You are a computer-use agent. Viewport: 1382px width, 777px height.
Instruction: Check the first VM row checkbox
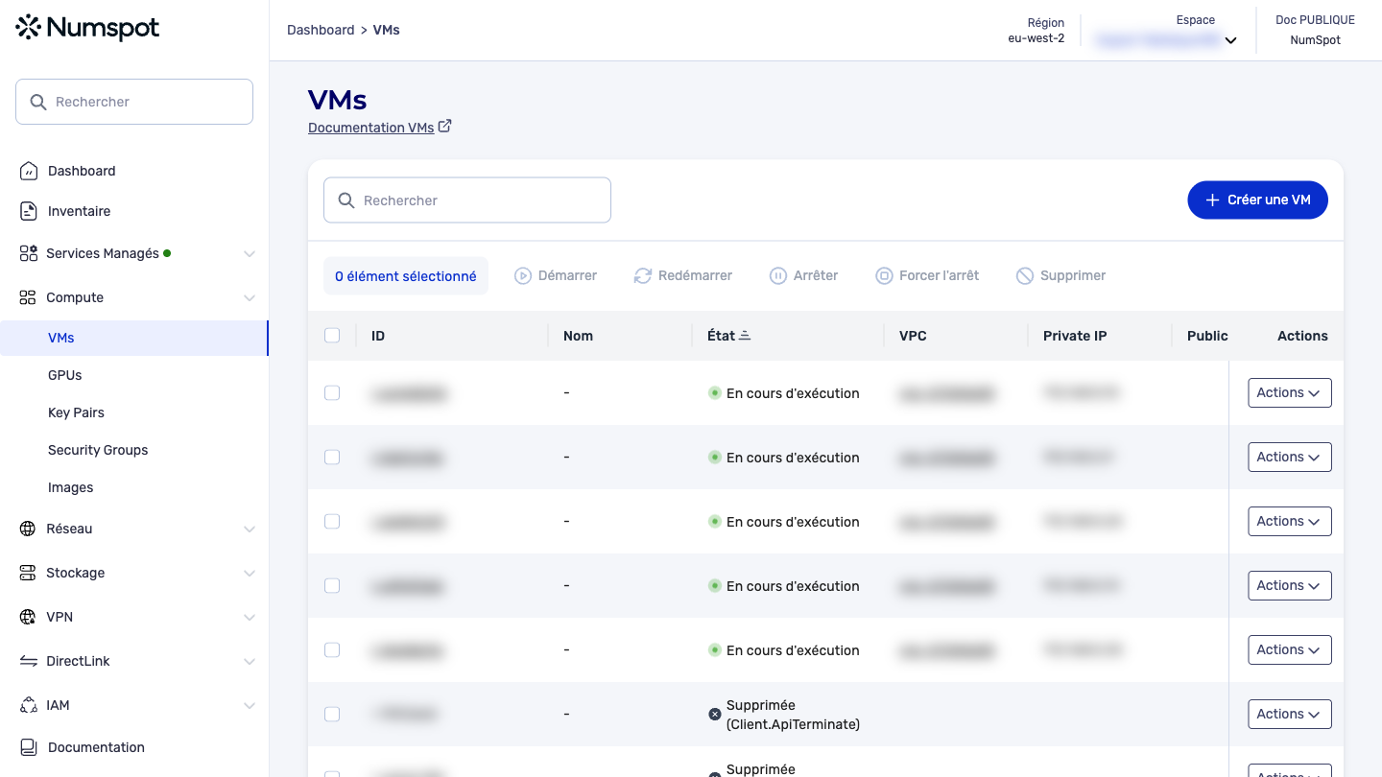tap(332, 393)
